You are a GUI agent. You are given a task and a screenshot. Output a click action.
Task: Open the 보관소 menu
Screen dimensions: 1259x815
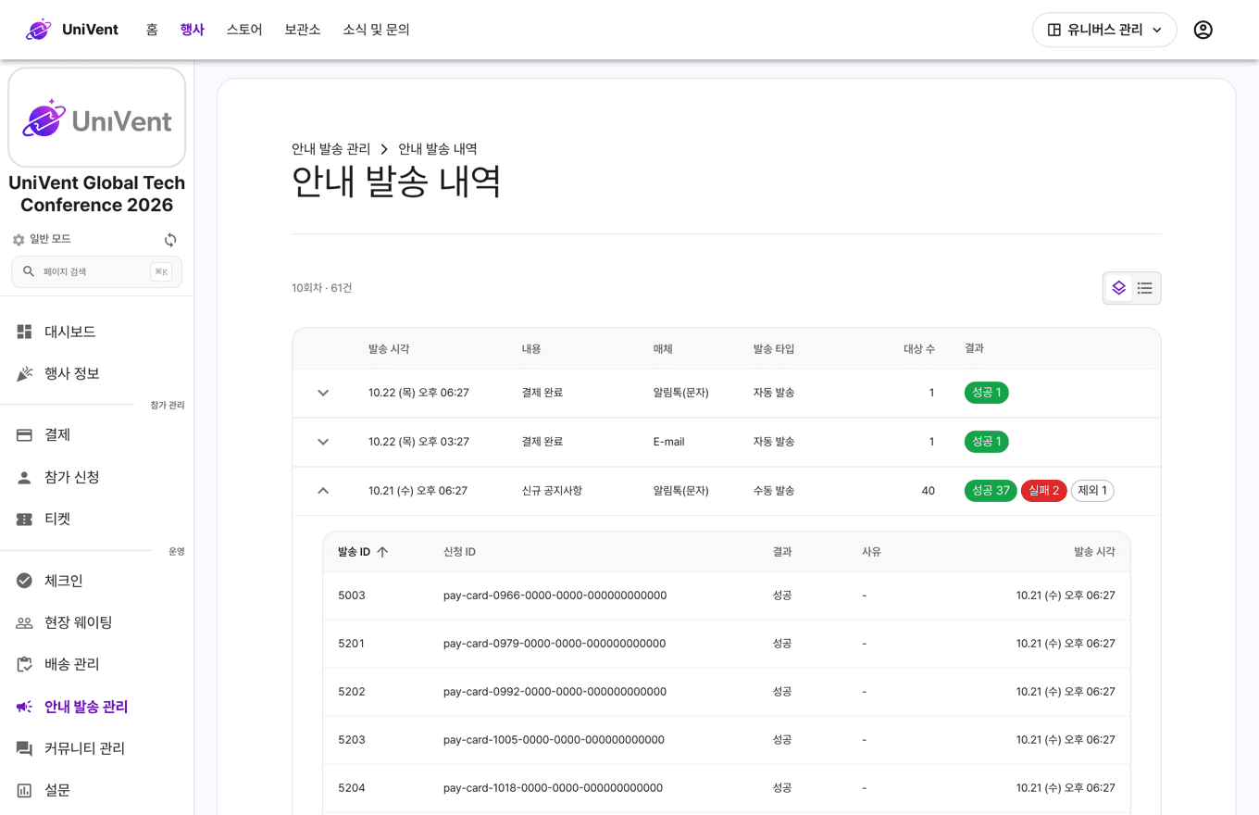coord(303,30)
